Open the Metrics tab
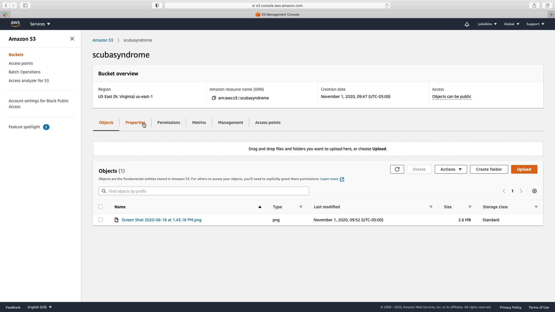This screenshot has width=555, height=312. pyautogui.click(x=199, y=123)
